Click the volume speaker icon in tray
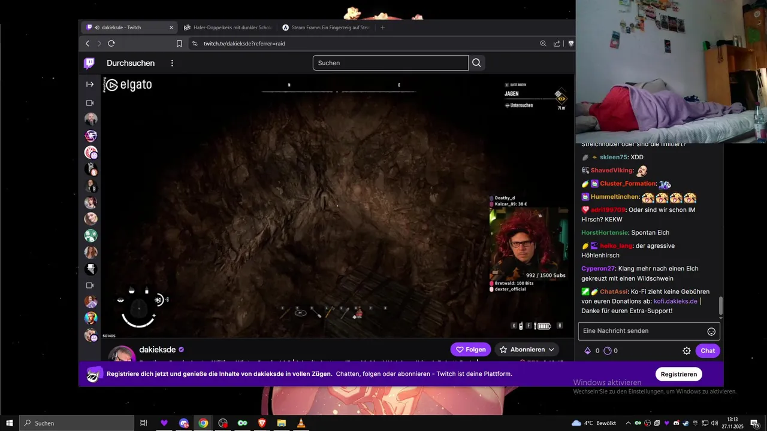 pos(714,423)
